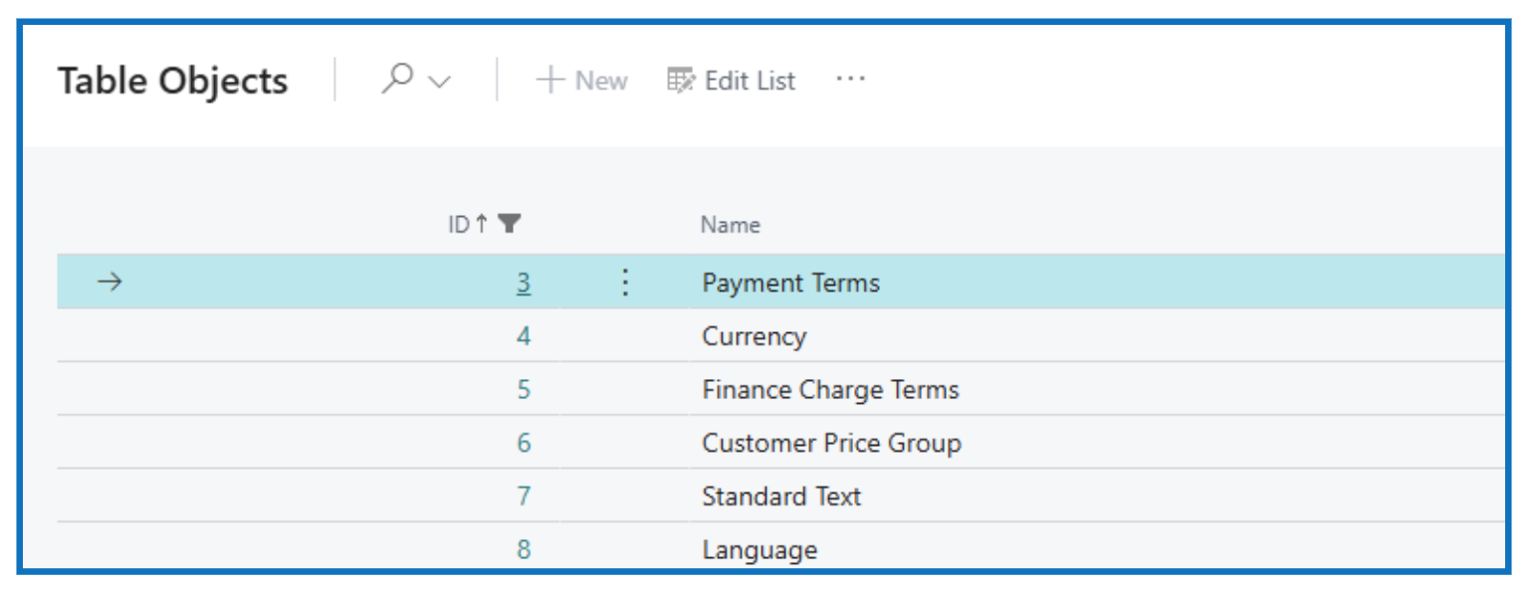Open table ID 8 link
1535x591 pixels.
[524, 549]
